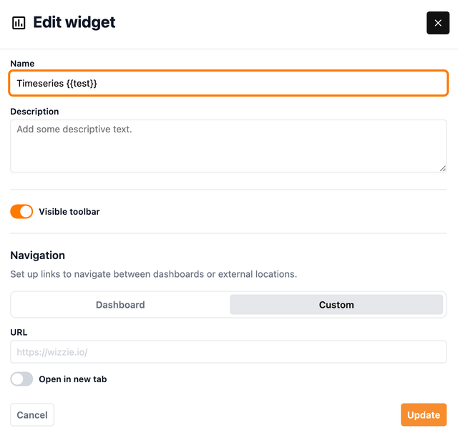Click the Edit widget dialog title

coord(74,23)
